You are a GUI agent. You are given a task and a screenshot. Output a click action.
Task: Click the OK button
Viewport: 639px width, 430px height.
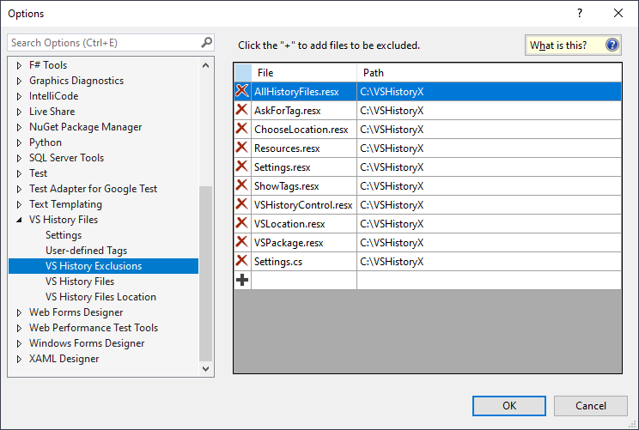coord(509,406)
